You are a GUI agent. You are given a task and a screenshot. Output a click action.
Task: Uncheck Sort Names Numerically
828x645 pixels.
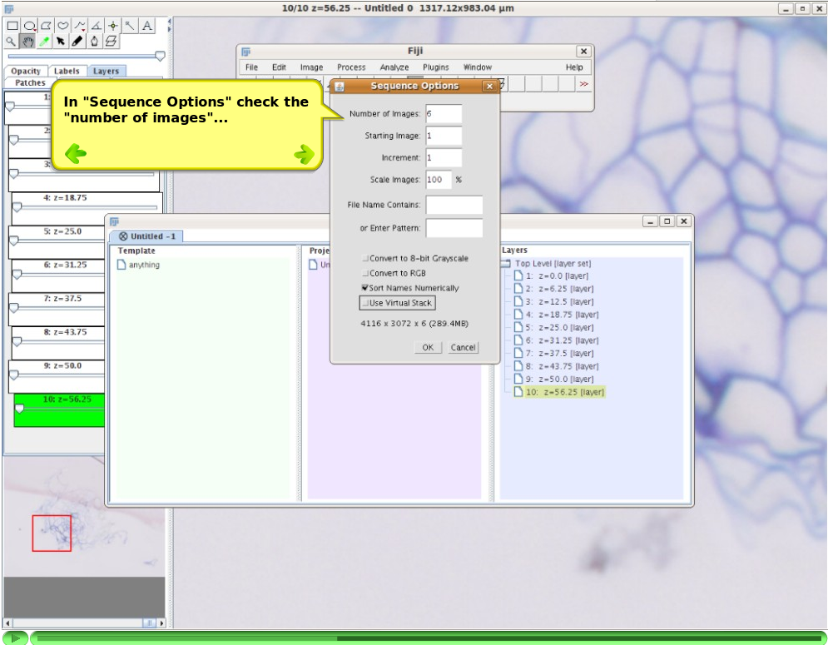[x=364, y=288]
